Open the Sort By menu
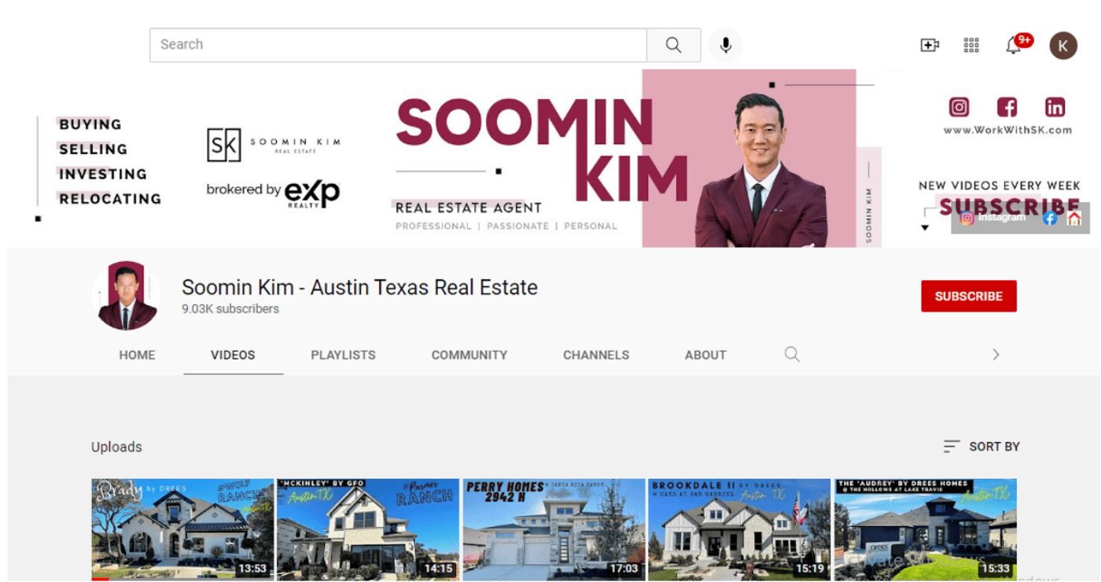1101x582 pixels. (981, 447)
